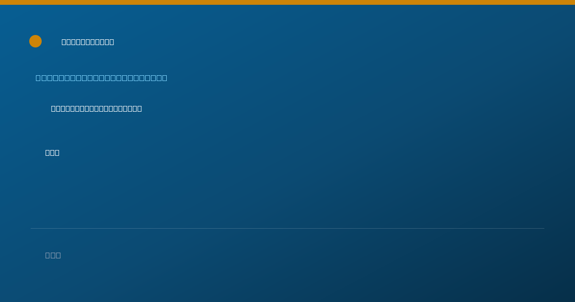Click middle glyph of the white three-character label
The image size is (575, 302).
[52, 152]
